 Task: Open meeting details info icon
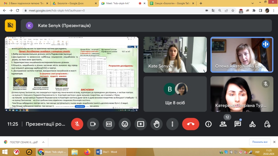209,124
